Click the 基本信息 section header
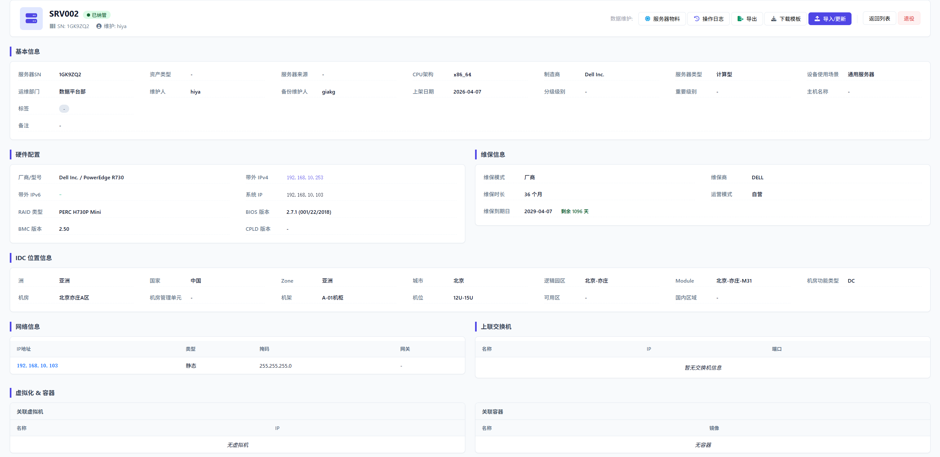 pyautogui.click(x=27, y=52)
